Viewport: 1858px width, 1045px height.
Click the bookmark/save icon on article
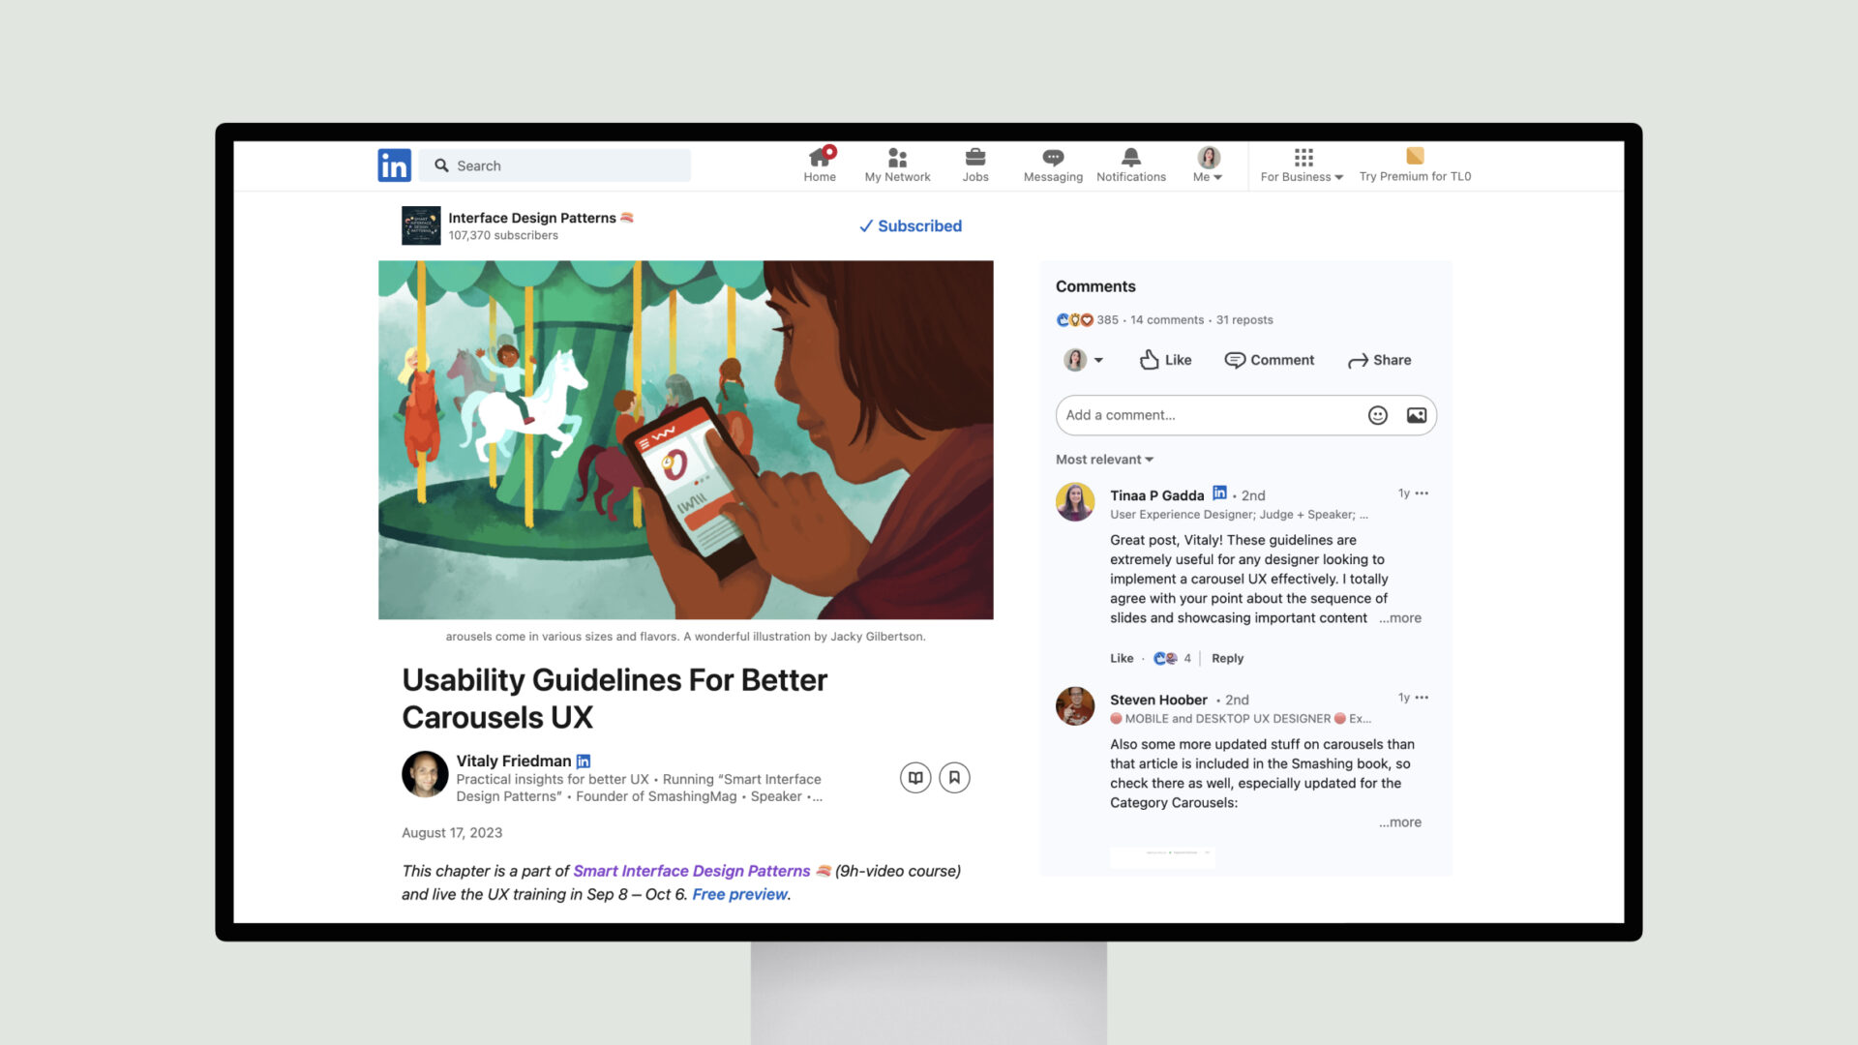(954, 776)
